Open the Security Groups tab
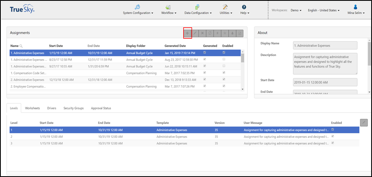 tap(74, 108)
